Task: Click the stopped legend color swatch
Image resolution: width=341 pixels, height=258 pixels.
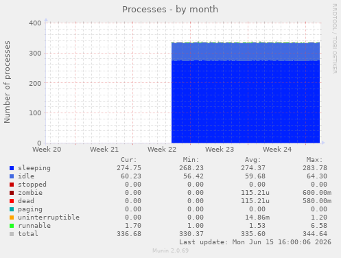Action: click(12, 185)
